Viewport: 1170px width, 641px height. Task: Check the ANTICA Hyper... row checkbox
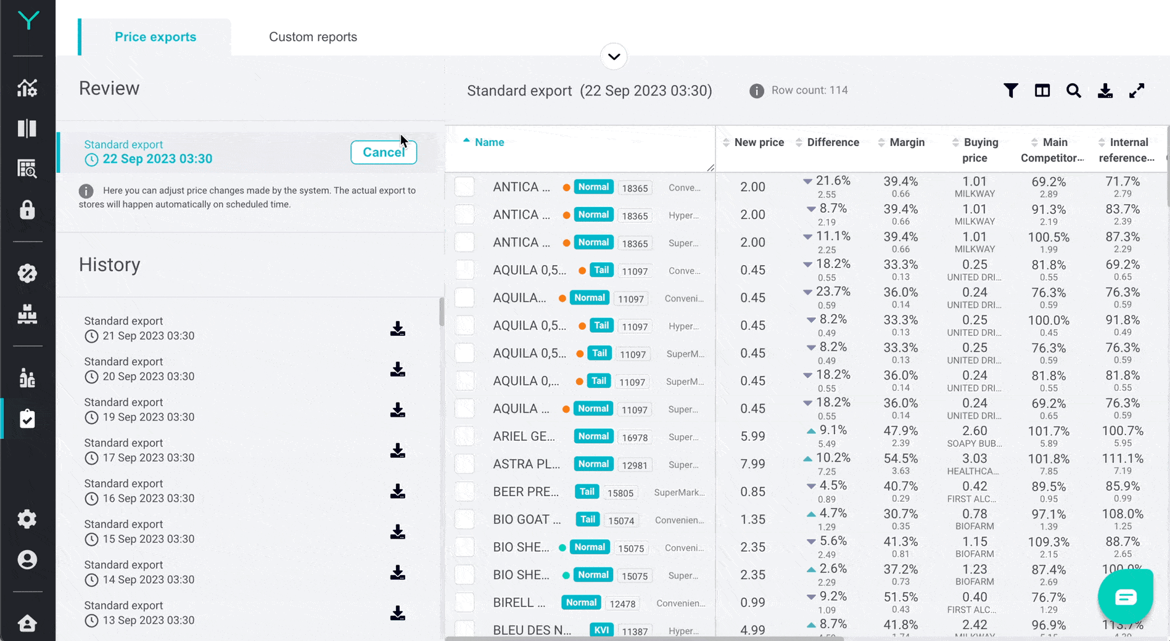click(464, 214)
